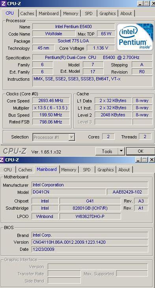155x288 pixels.
Task: Click the CPU-Z icon in the top window title bar
Action: coord(3,3)
